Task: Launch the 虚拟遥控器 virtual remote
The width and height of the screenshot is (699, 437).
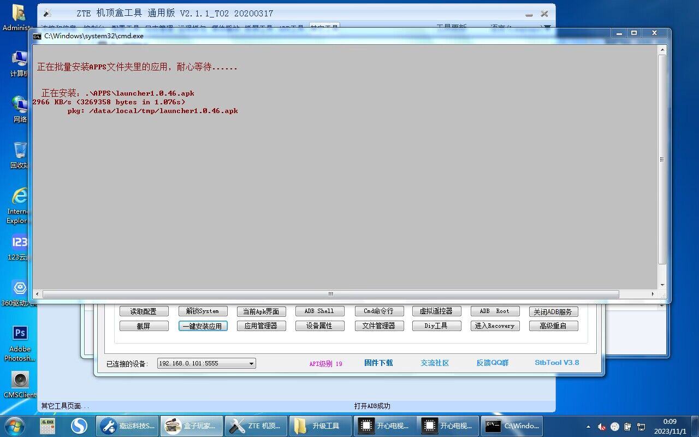Action: pos(436,311)
